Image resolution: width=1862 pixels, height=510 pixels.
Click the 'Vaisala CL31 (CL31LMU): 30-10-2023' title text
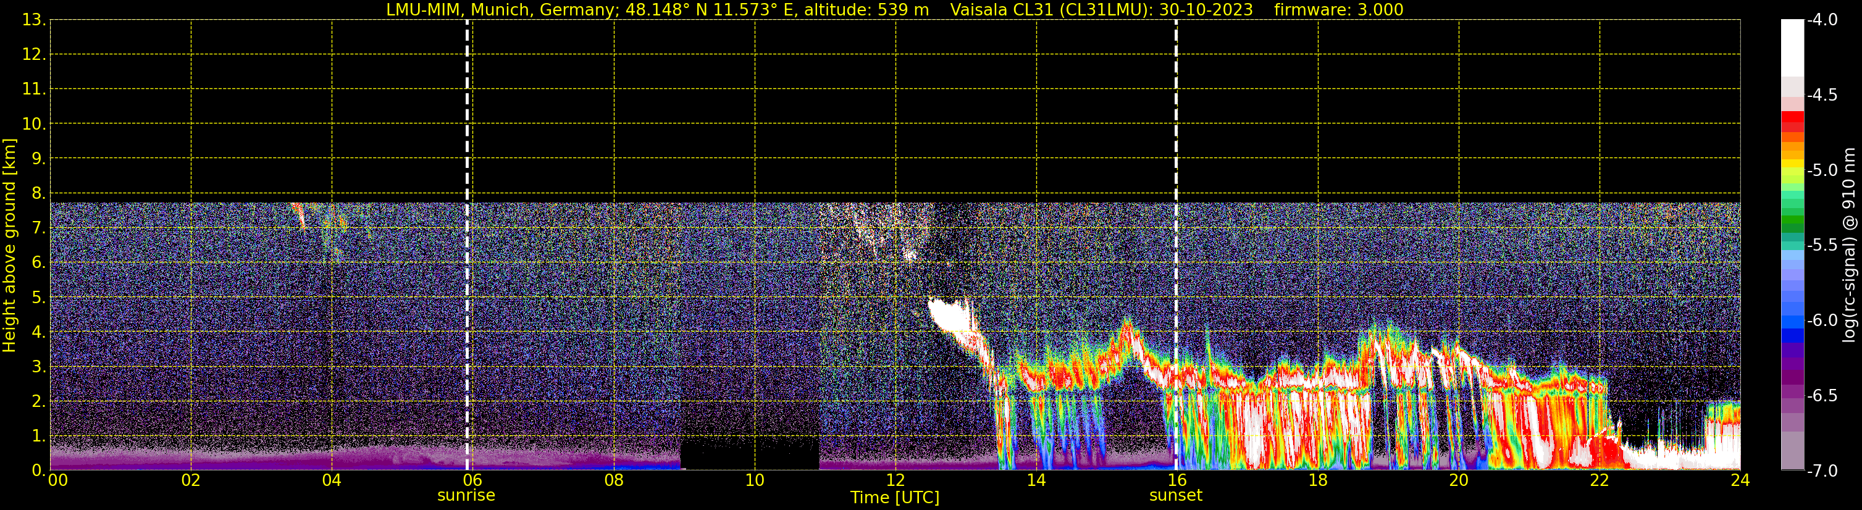coord(1101,10)
